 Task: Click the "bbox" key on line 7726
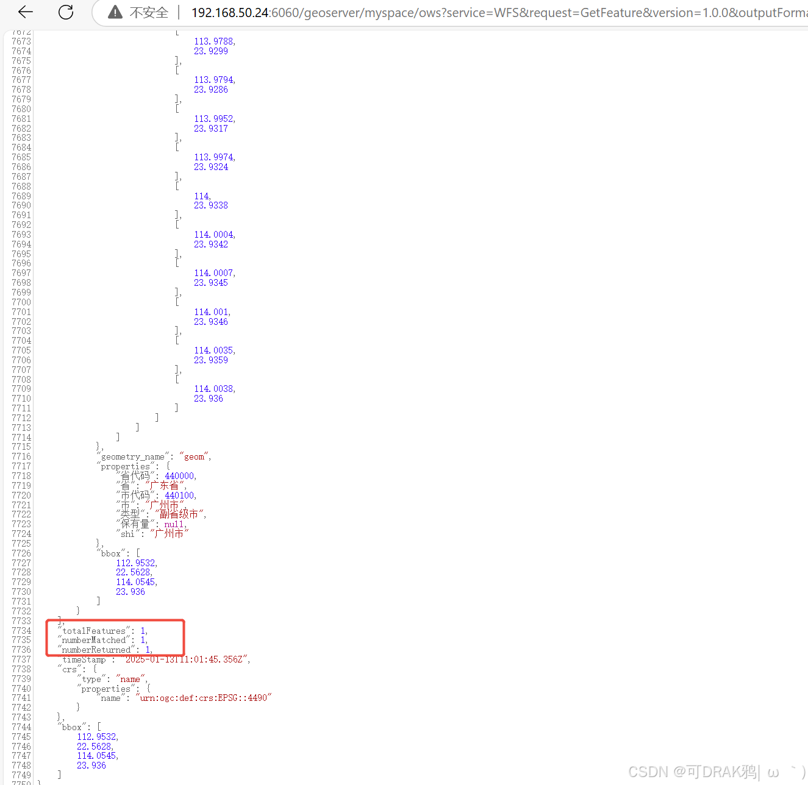point(111,553)
